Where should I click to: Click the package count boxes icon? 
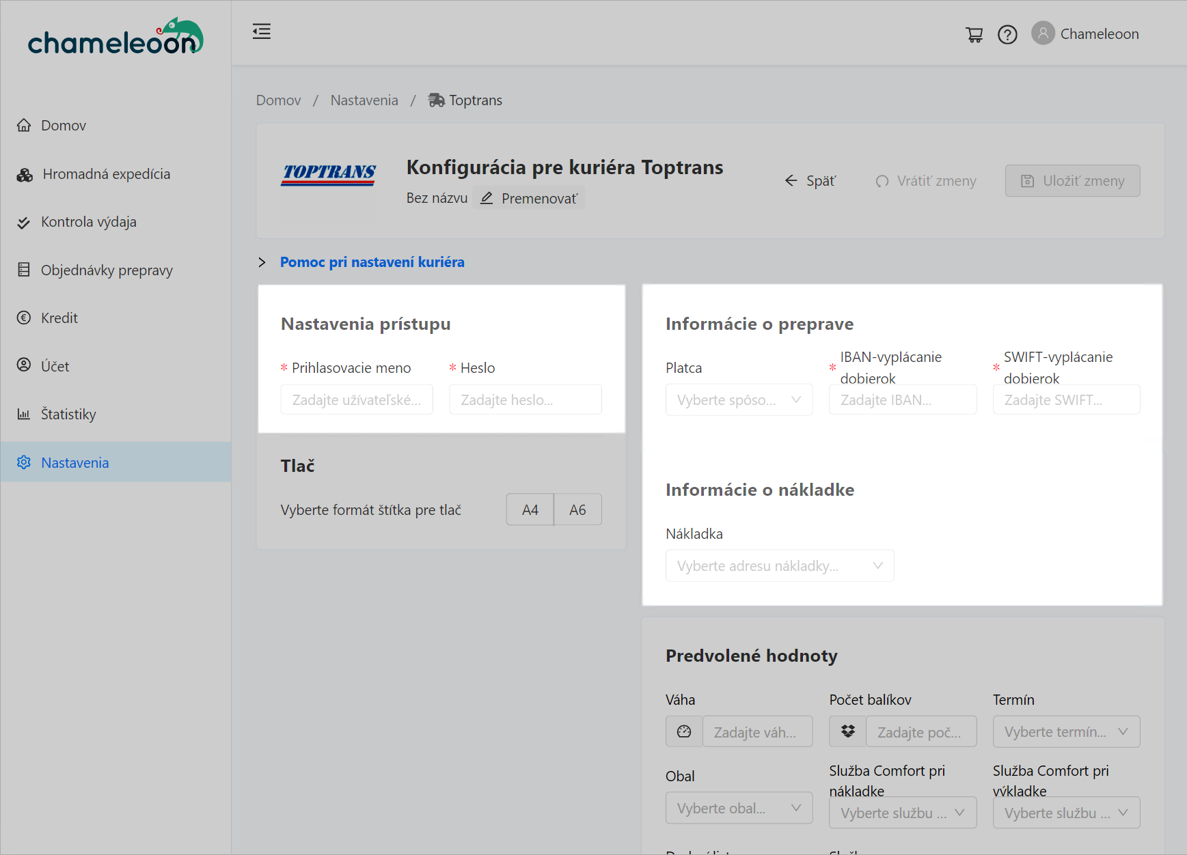tap(847, 732)
